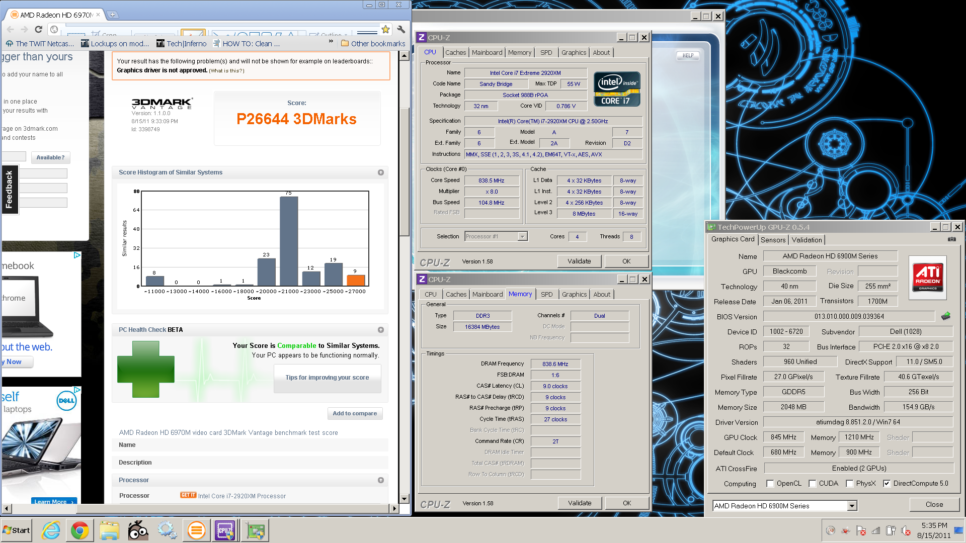The image size is (966, 543).
Task: Switch to Mainboard tab in top CPU-Z
Action: (x=487, y=52)
